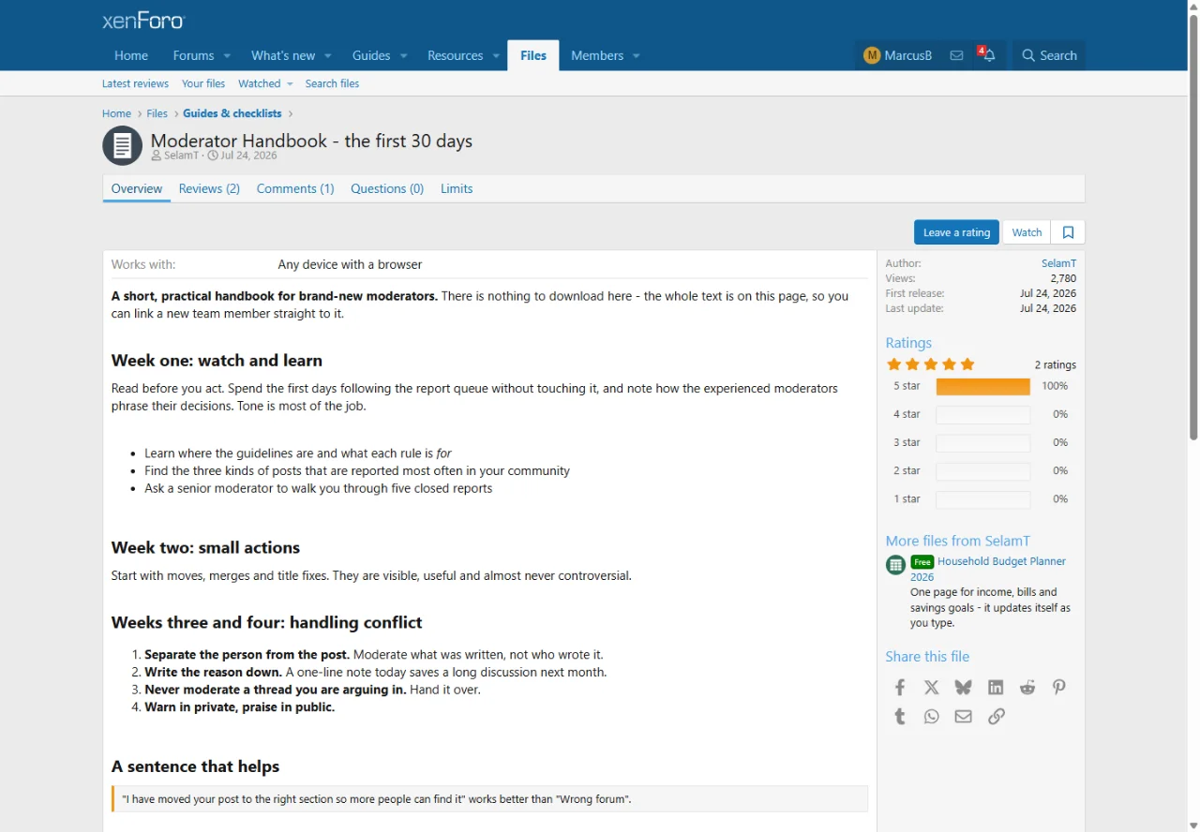The image size is (1200, 832).
Task: Open the SelamT author link in the sidebar
Action: (1058, 263)
